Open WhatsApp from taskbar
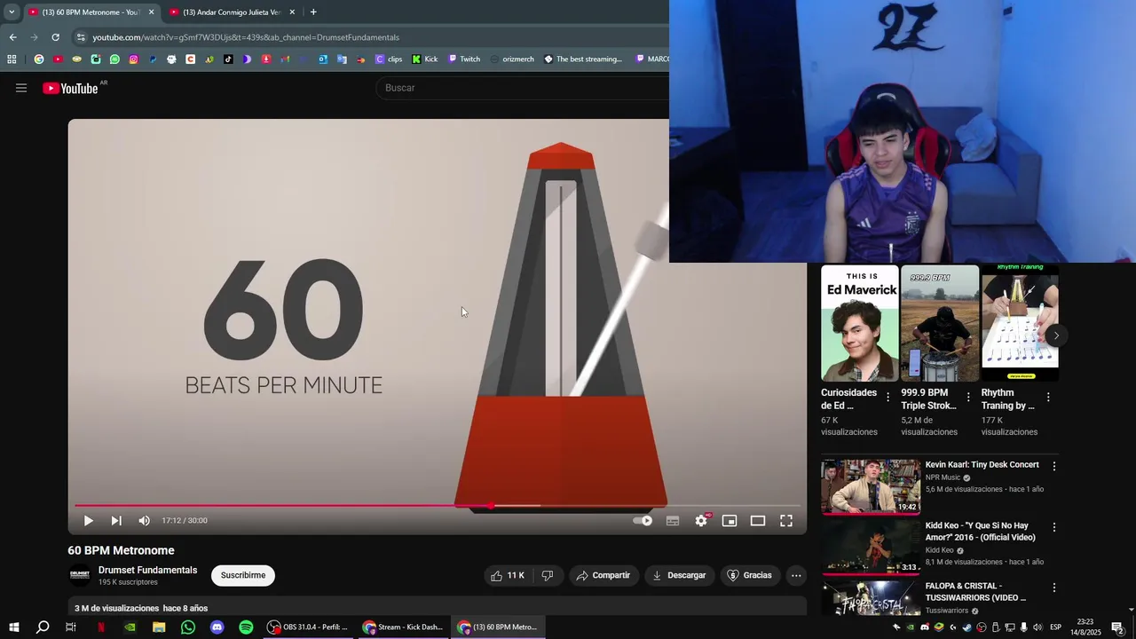 coord(188,627)
